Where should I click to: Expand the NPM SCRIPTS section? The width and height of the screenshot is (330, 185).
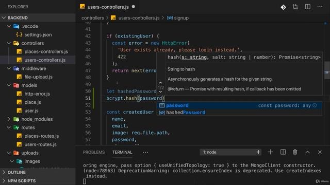(4, 180)
